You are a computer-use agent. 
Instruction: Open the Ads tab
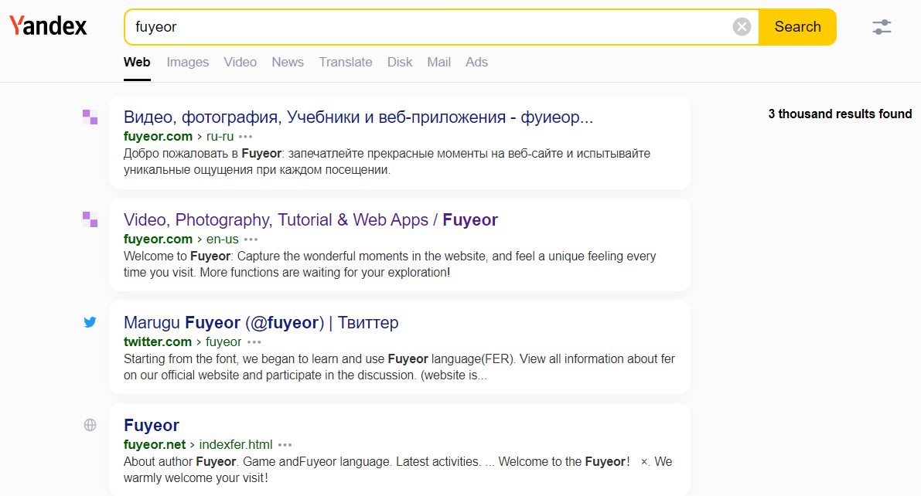point(476,63)
